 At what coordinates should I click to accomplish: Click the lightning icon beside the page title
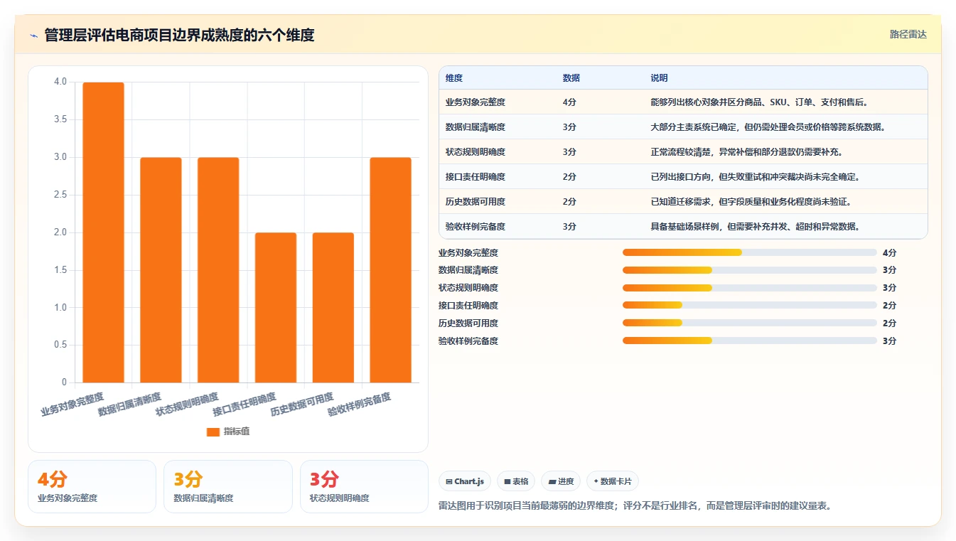33,36
